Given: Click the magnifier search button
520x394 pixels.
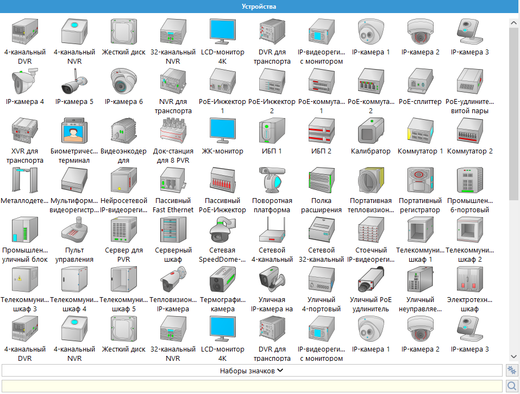Looking at the screenshot, I should tap(512, 386).
